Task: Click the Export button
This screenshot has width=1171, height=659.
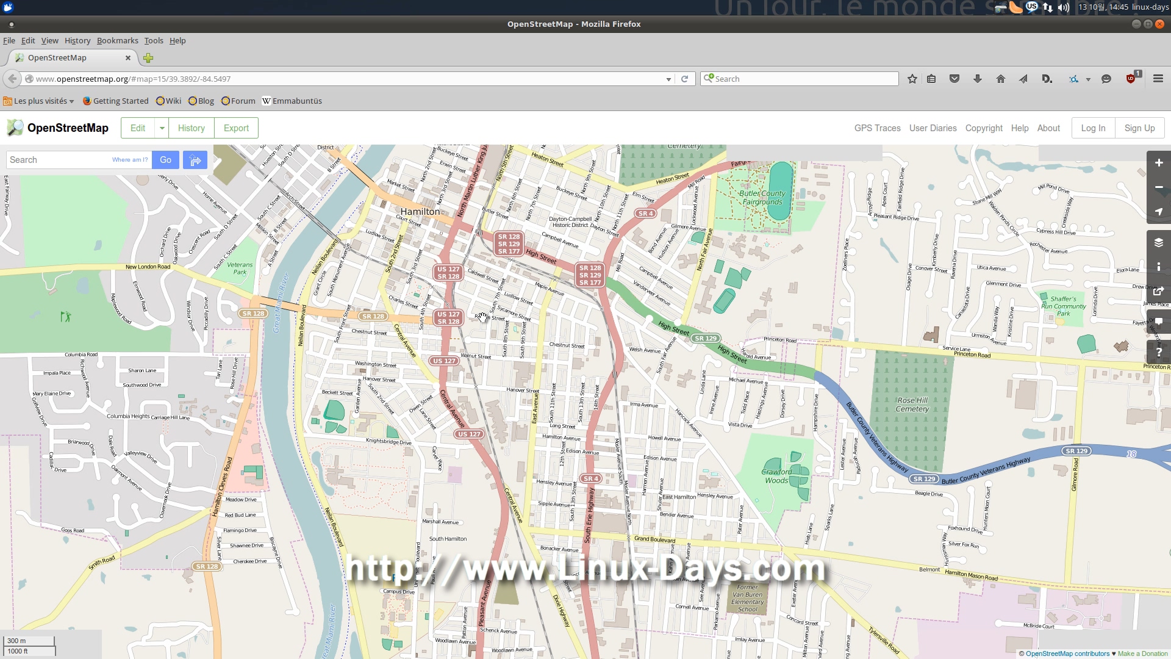Action: pyautogui.click(x=236, y=128)
